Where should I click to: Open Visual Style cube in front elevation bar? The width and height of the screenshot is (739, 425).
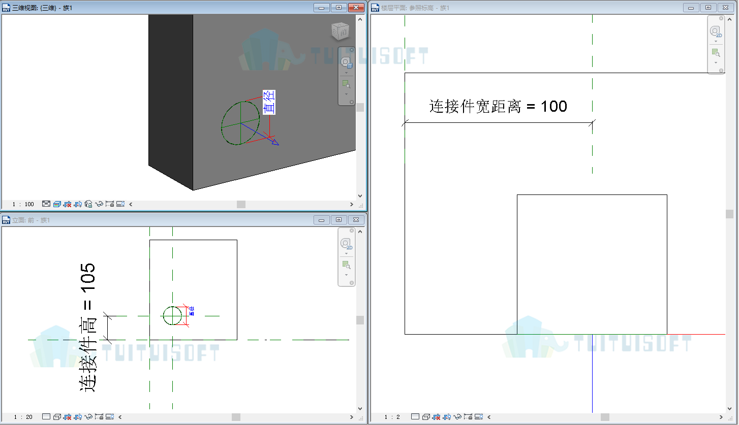(57, 417)
